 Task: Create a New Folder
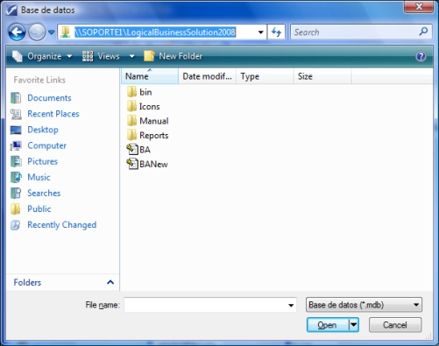click(x=173, y=56)
